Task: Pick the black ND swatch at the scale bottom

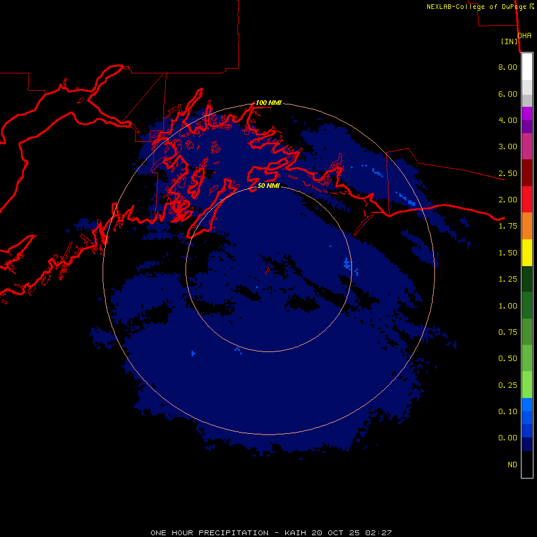Action: click(x=527, y=464)
